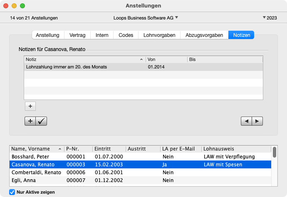Open the 2023 year dropdown
The image size is (287, 197).
[270, 18]
